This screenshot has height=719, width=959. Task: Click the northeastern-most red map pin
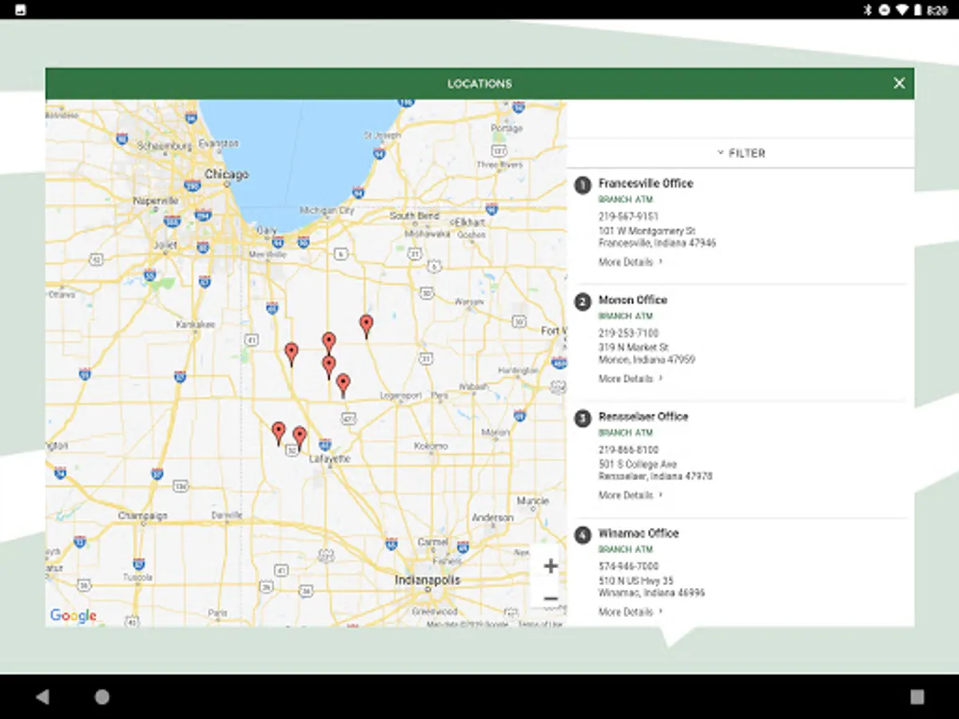click(x=366, y=324)
